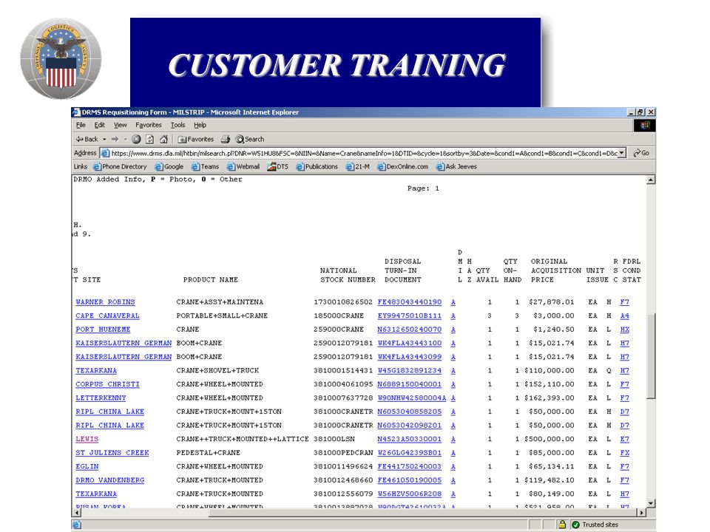This screenshot has width=710, height=532.
Task: Open CAPE CANAVERAL site link
Action: pyautogui.click(x=107, y=316)
